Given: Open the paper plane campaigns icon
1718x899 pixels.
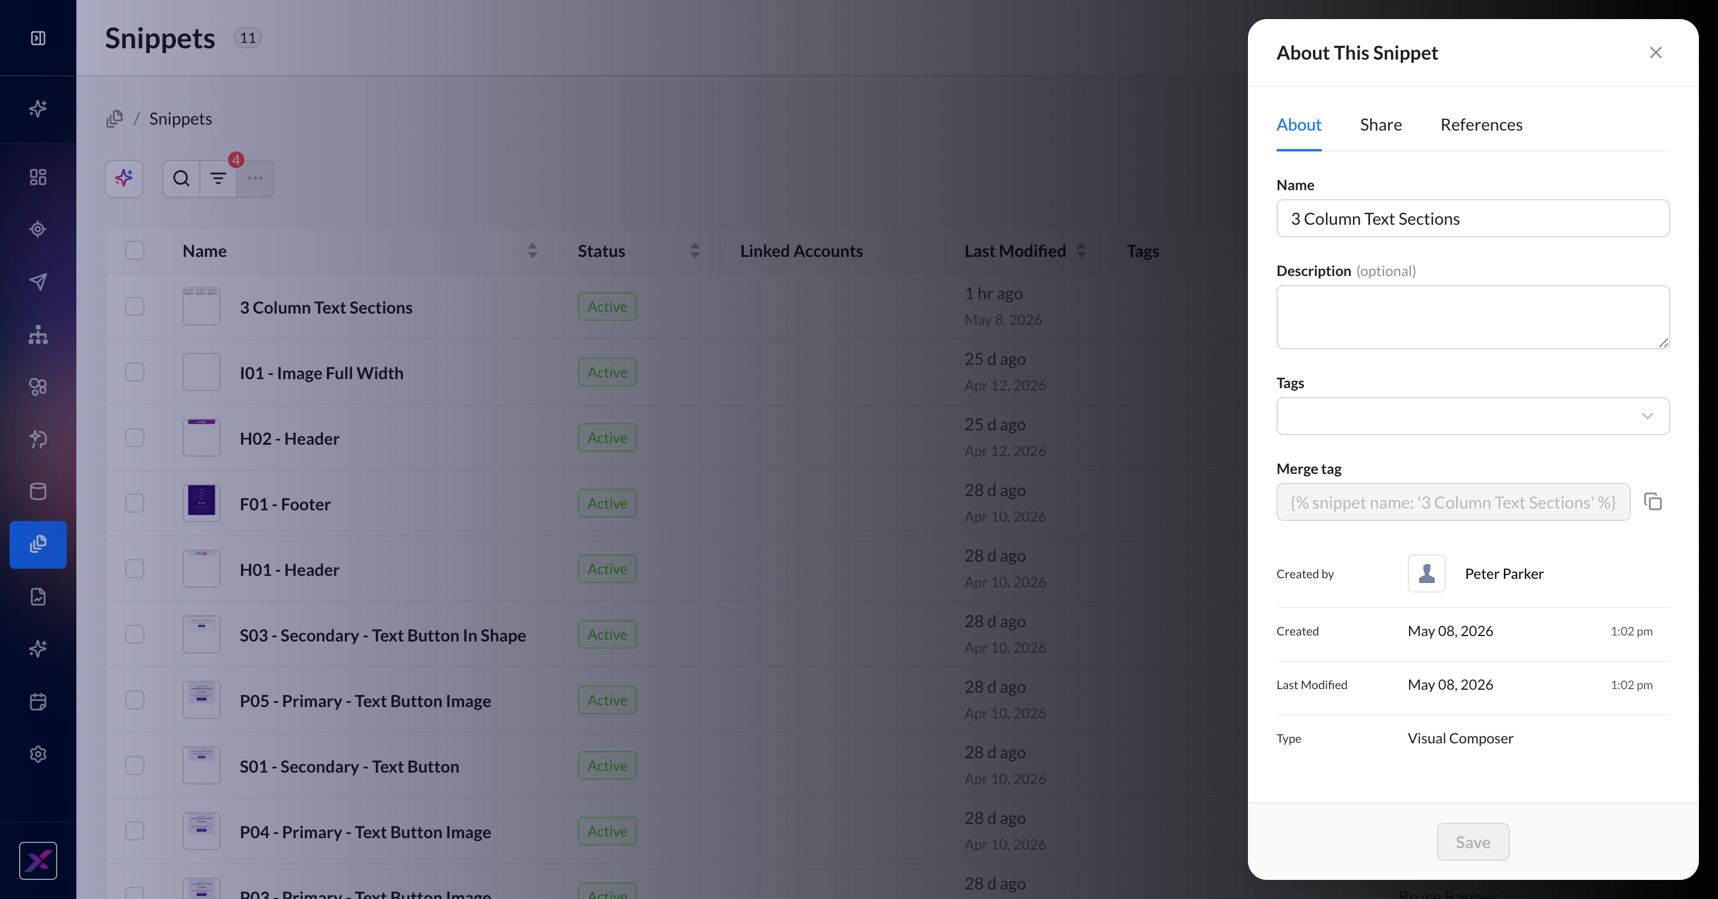Looking at the screenshot, I should click(x=38, y=282).
